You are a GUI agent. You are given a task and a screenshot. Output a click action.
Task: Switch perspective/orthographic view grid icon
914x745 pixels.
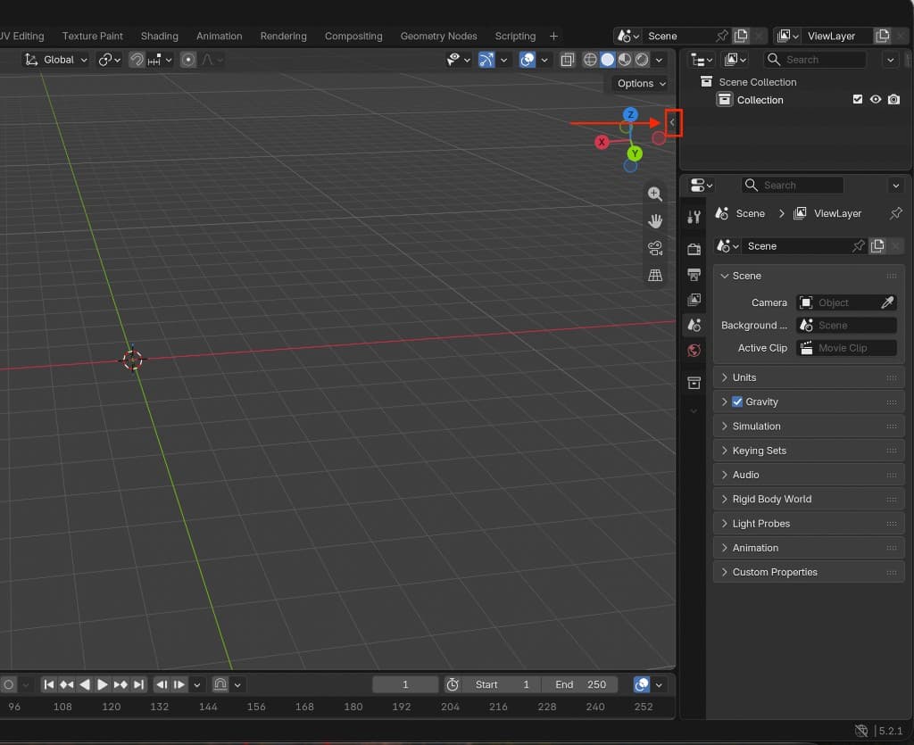[x=655, y=275]
